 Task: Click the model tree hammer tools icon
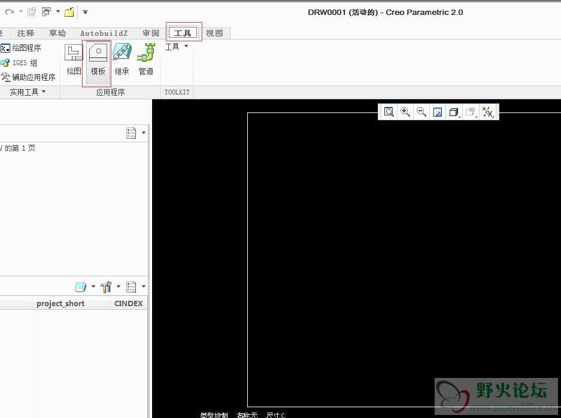106,286
